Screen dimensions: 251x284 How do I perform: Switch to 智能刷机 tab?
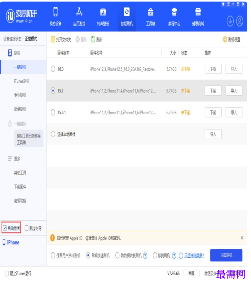click(x=126, y=16)
